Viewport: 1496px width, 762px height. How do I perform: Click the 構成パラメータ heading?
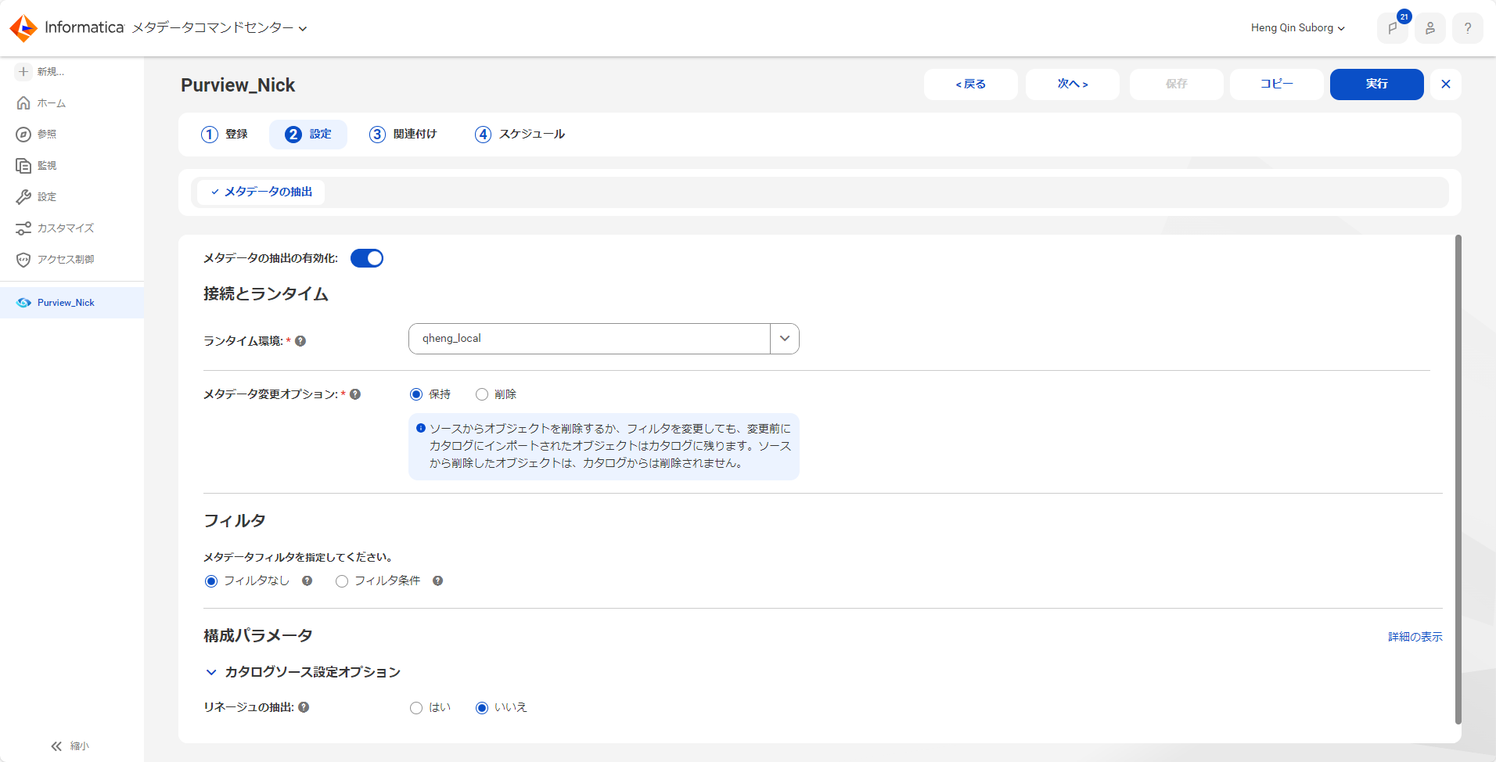pyautogui.click(x=258, y=636)
